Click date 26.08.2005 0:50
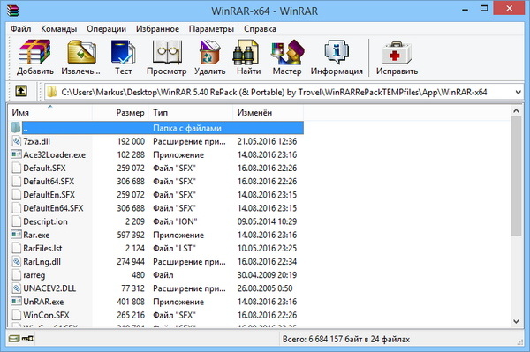The width and height of the screenshot is (530, 352). pyautogui.click(x=265, y=288)
